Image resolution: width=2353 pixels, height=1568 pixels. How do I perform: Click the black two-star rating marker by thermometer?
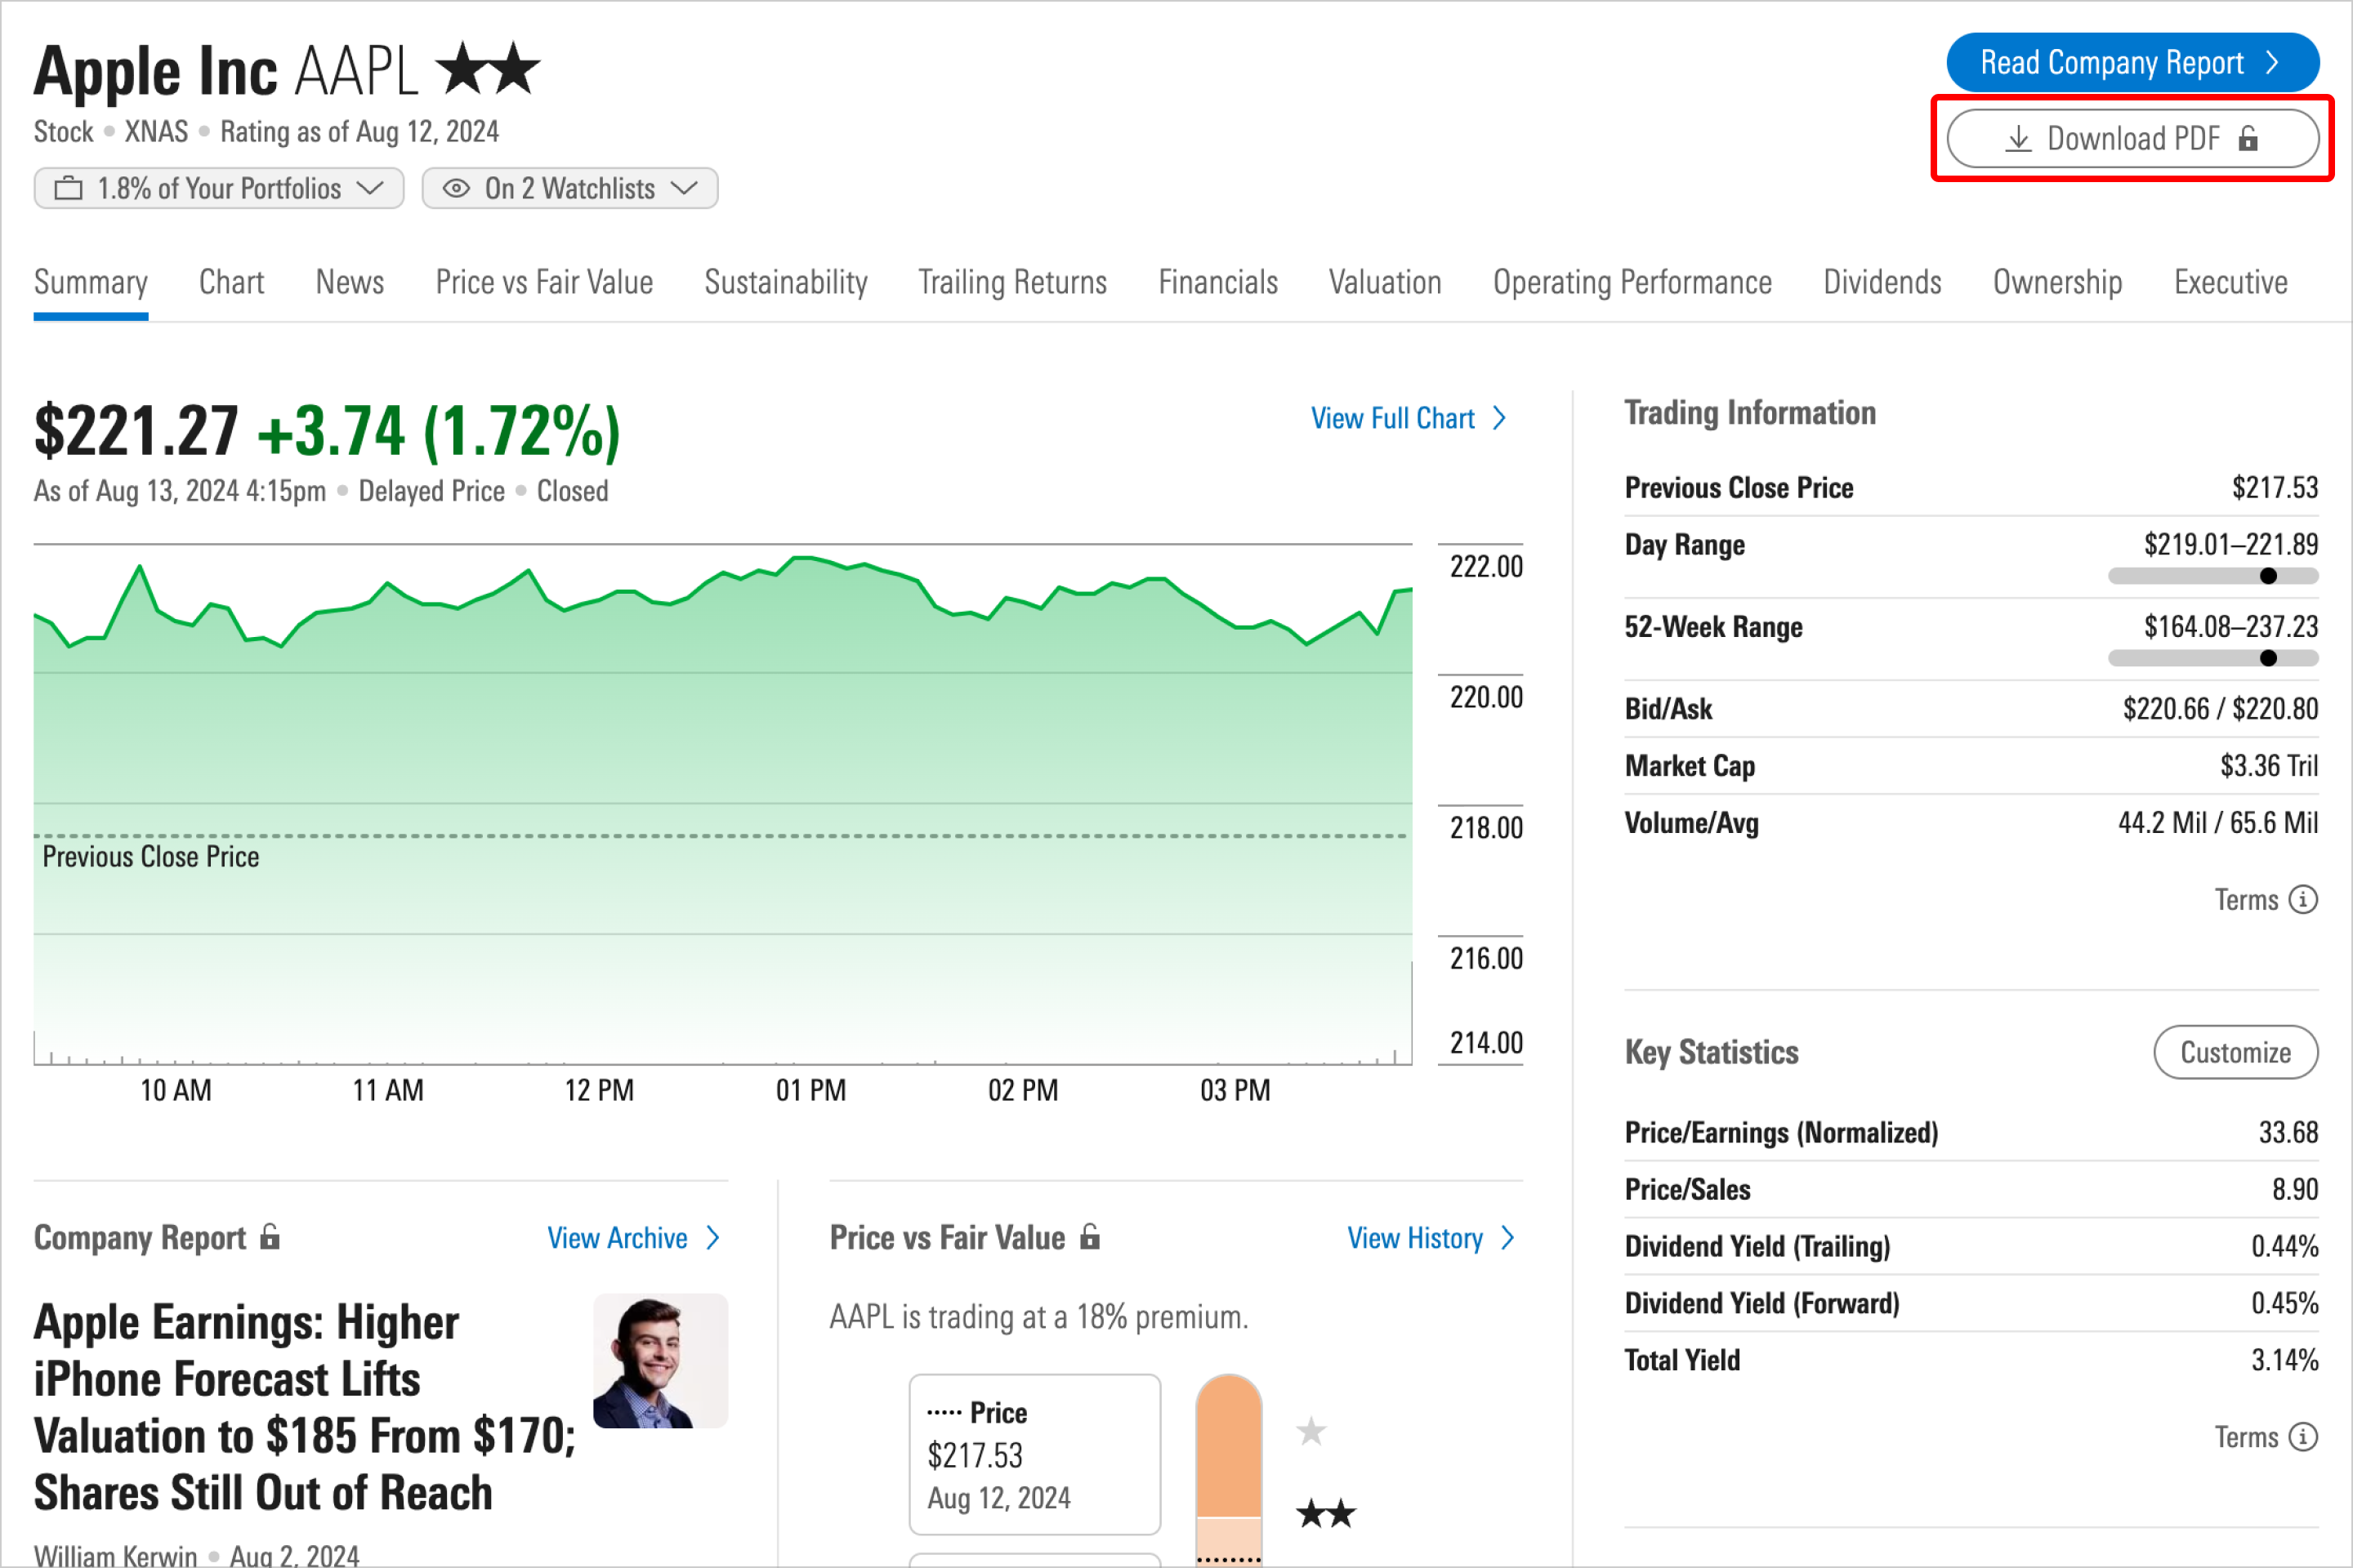point(1325,1514)
